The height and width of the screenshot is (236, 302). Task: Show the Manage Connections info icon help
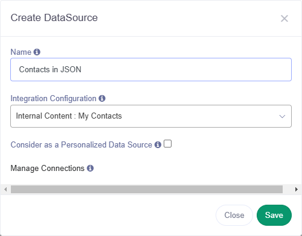click(90, 168)
